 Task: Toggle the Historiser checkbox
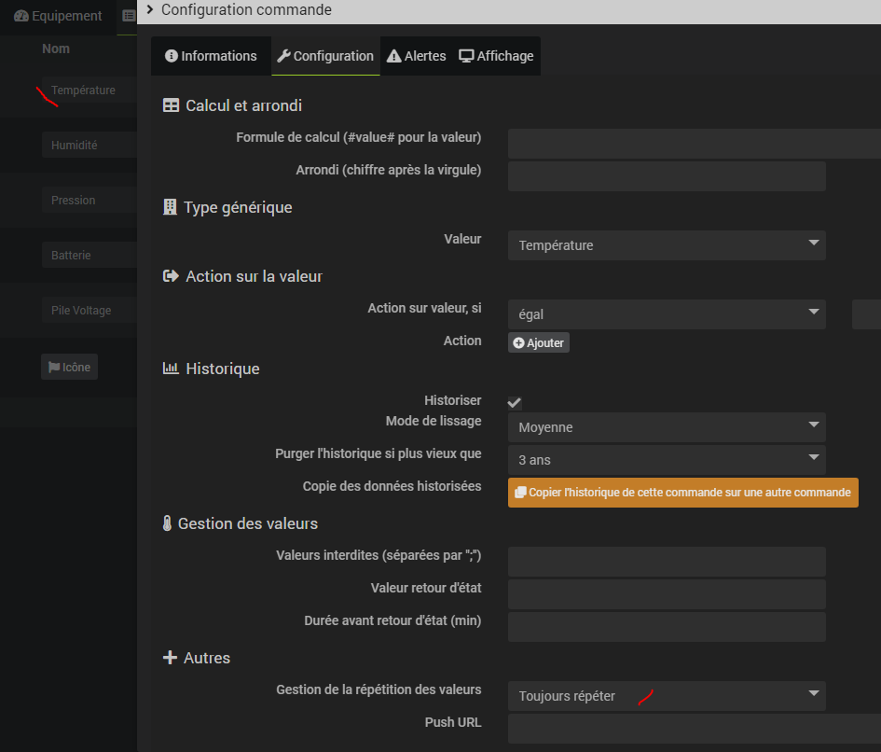tap(514, 402)
